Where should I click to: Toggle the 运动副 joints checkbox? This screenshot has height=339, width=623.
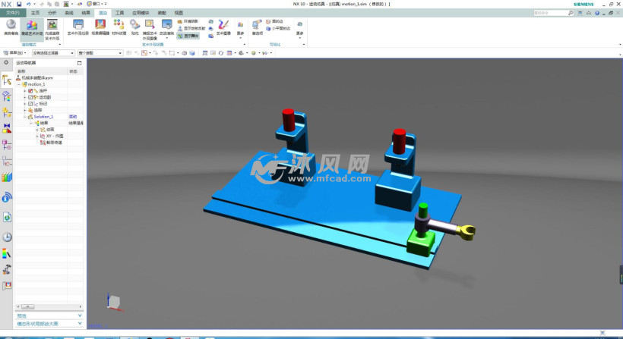pos(31,97)
